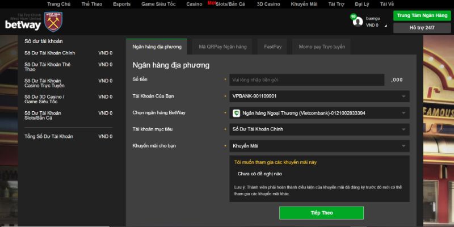Open the top Khuyến Mãi menu item

click(304, 4)
